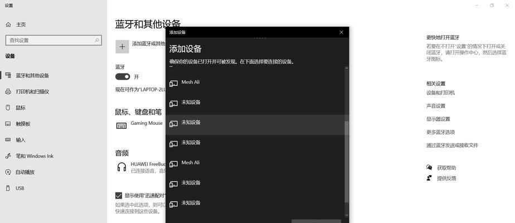Click the device list scrollbar thumb

point(346,162)
